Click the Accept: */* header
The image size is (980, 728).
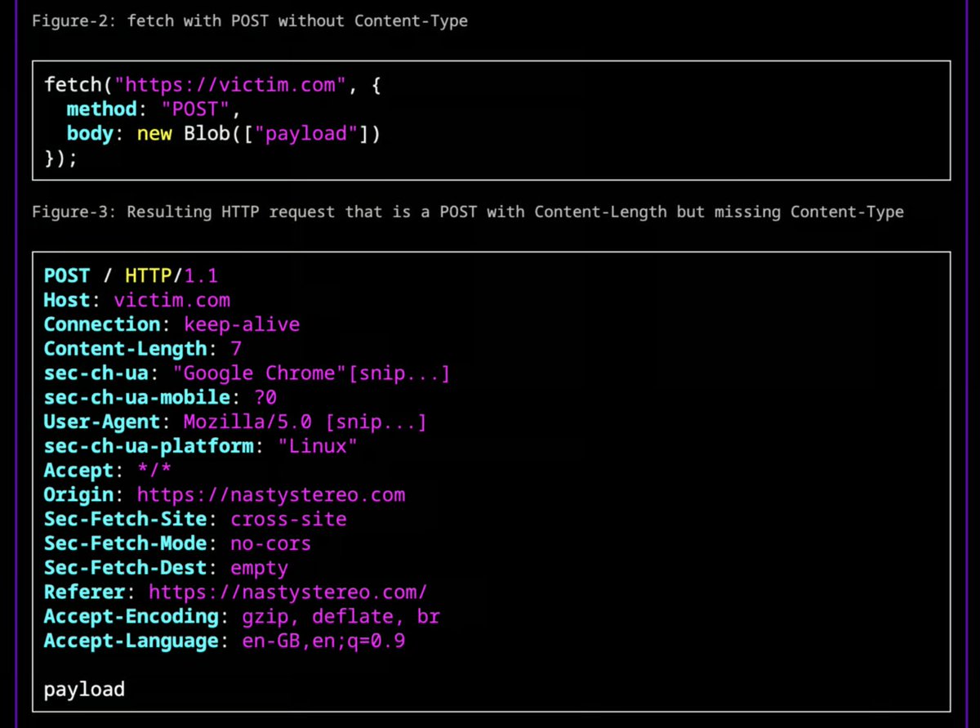(x=108, y=471)
